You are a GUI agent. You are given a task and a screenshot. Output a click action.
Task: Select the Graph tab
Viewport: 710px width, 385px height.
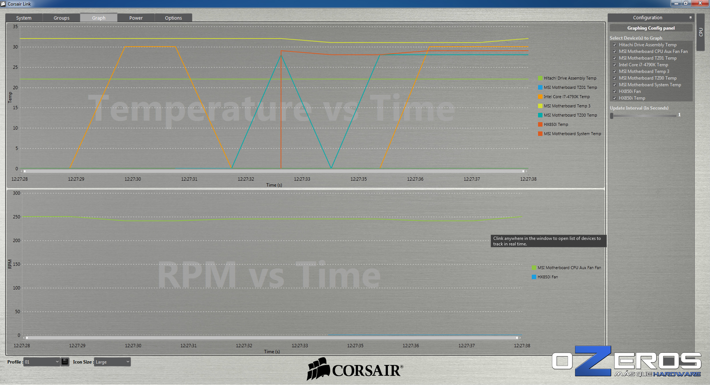[99, 18]
